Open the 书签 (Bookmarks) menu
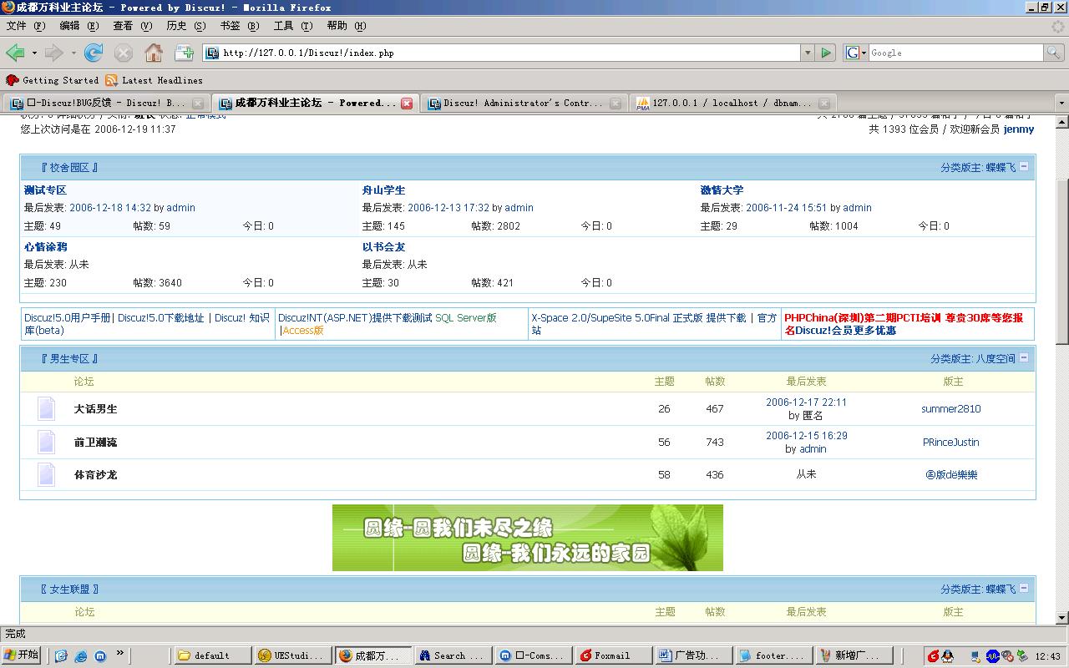 pyautogui.click(x=240, y=26)
